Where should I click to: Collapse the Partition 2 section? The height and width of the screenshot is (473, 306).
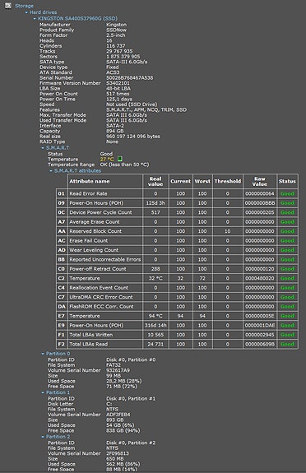click(43, 437)
